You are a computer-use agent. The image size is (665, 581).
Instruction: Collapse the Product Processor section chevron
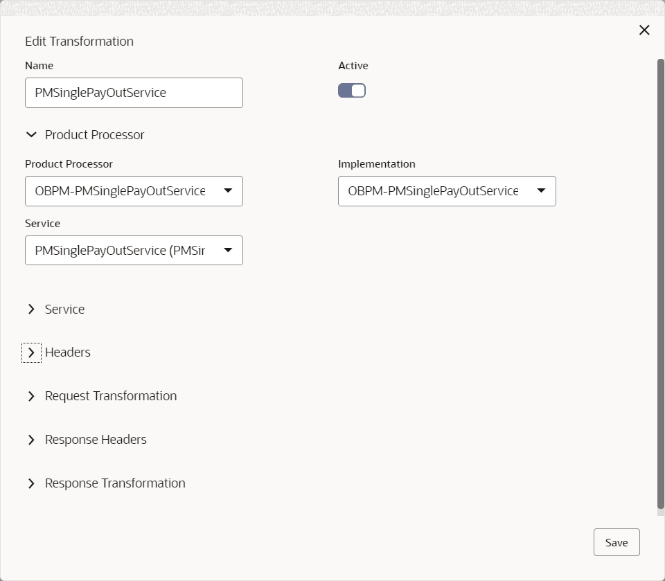[x=31, y=135]
